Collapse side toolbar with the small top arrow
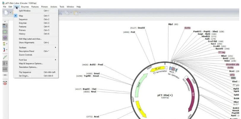This screenshot has width=241, height=119. pos(5,22)
